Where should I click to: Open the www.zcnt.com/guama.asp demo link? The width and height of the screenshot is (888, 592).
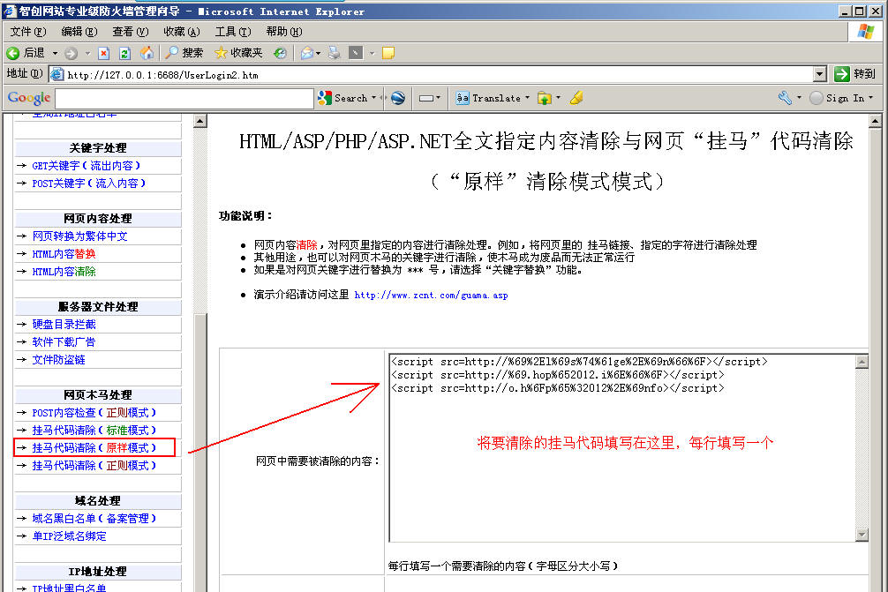[x=431, y=295]
